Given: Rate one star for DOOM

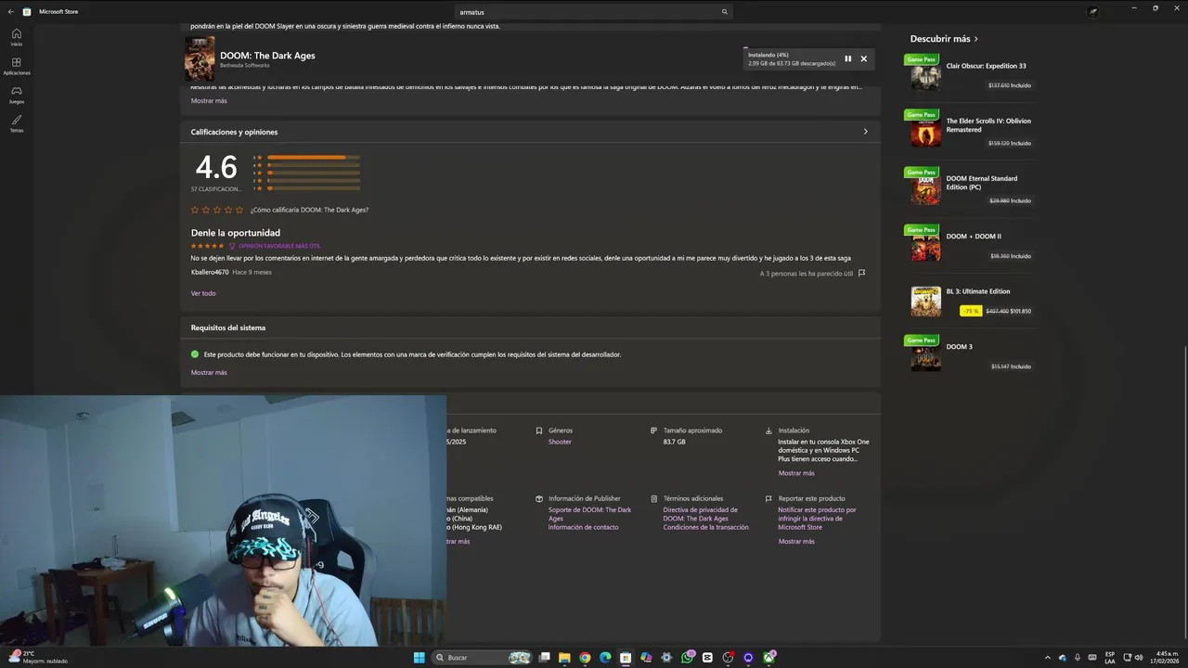Looking at the screenshot, I should [195, 210].
